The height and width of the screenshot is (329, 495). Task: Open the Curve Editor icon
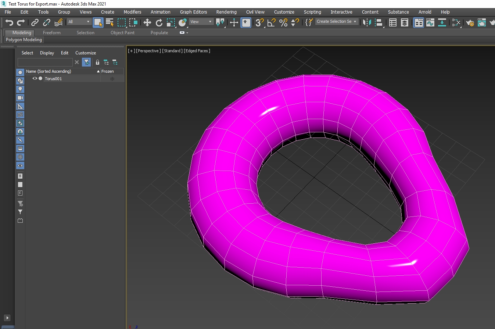coord(430,22)
